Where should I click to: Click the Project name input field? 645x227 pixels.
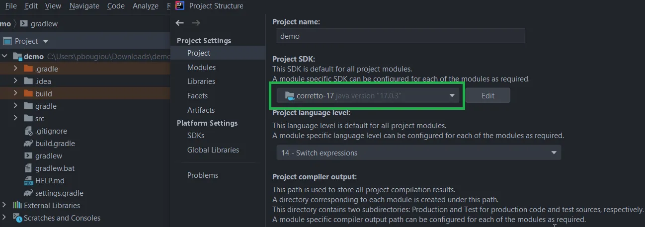[401, 36]
